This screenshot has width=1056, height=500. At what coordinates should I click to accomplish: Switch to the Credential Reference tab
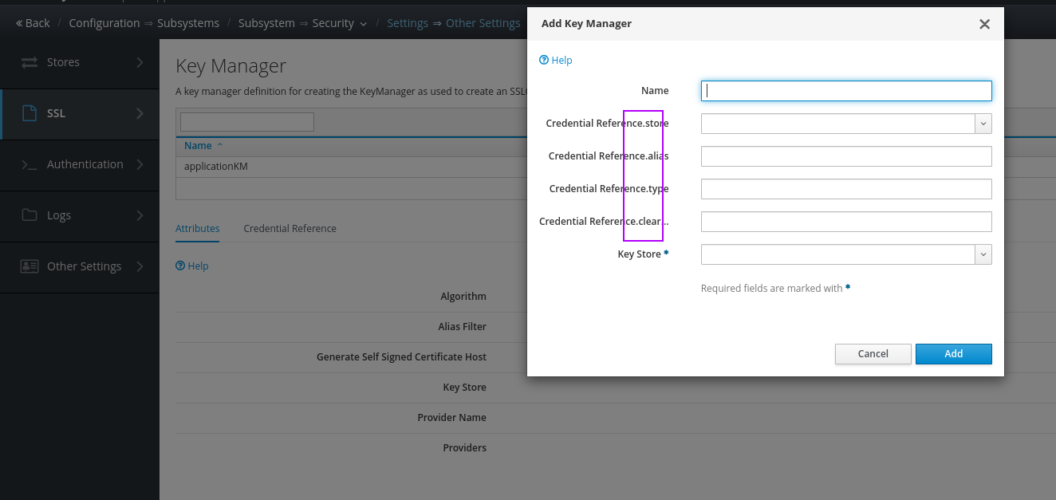(x=290, y=228)
